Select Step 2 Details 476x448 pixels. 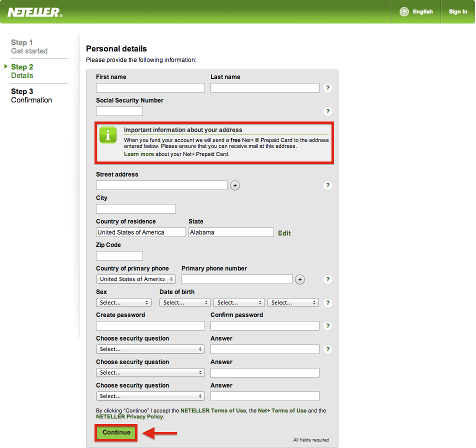click(x=22, y=71)
